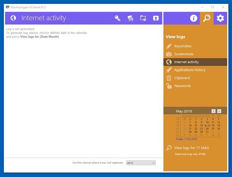Open the settings gear tab
This screenshot has width=232, height=177.
[x=220, y=18]
